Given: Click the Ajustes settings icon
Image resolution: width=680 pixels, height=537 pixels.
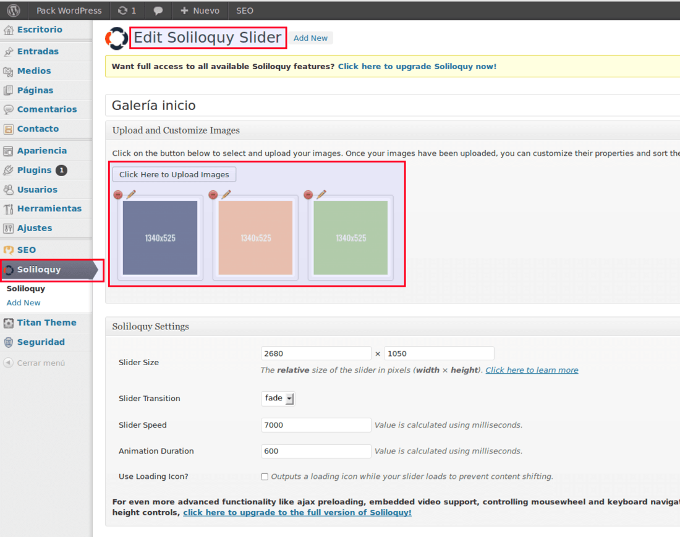Looking at the screenshot, I should pos(8,229).
